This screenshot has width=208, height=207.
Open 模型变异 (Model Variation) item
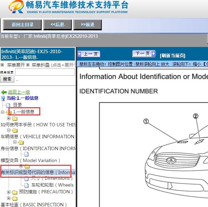click(30, 160)
